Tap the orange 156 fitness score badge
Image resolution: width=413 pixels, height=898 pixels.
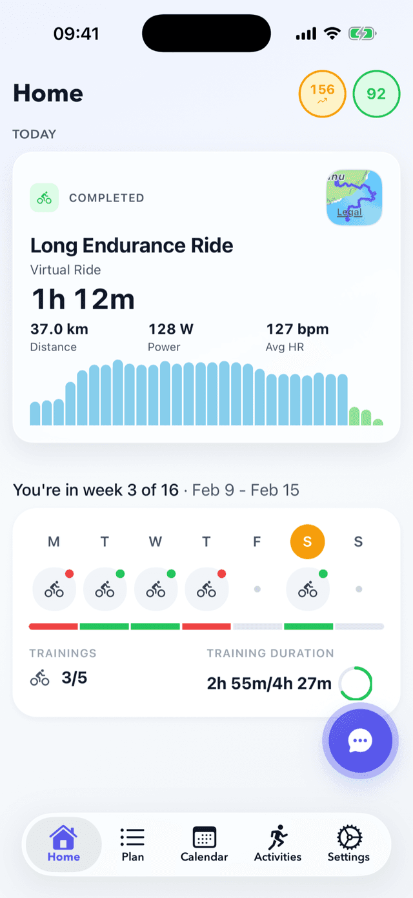322,94
